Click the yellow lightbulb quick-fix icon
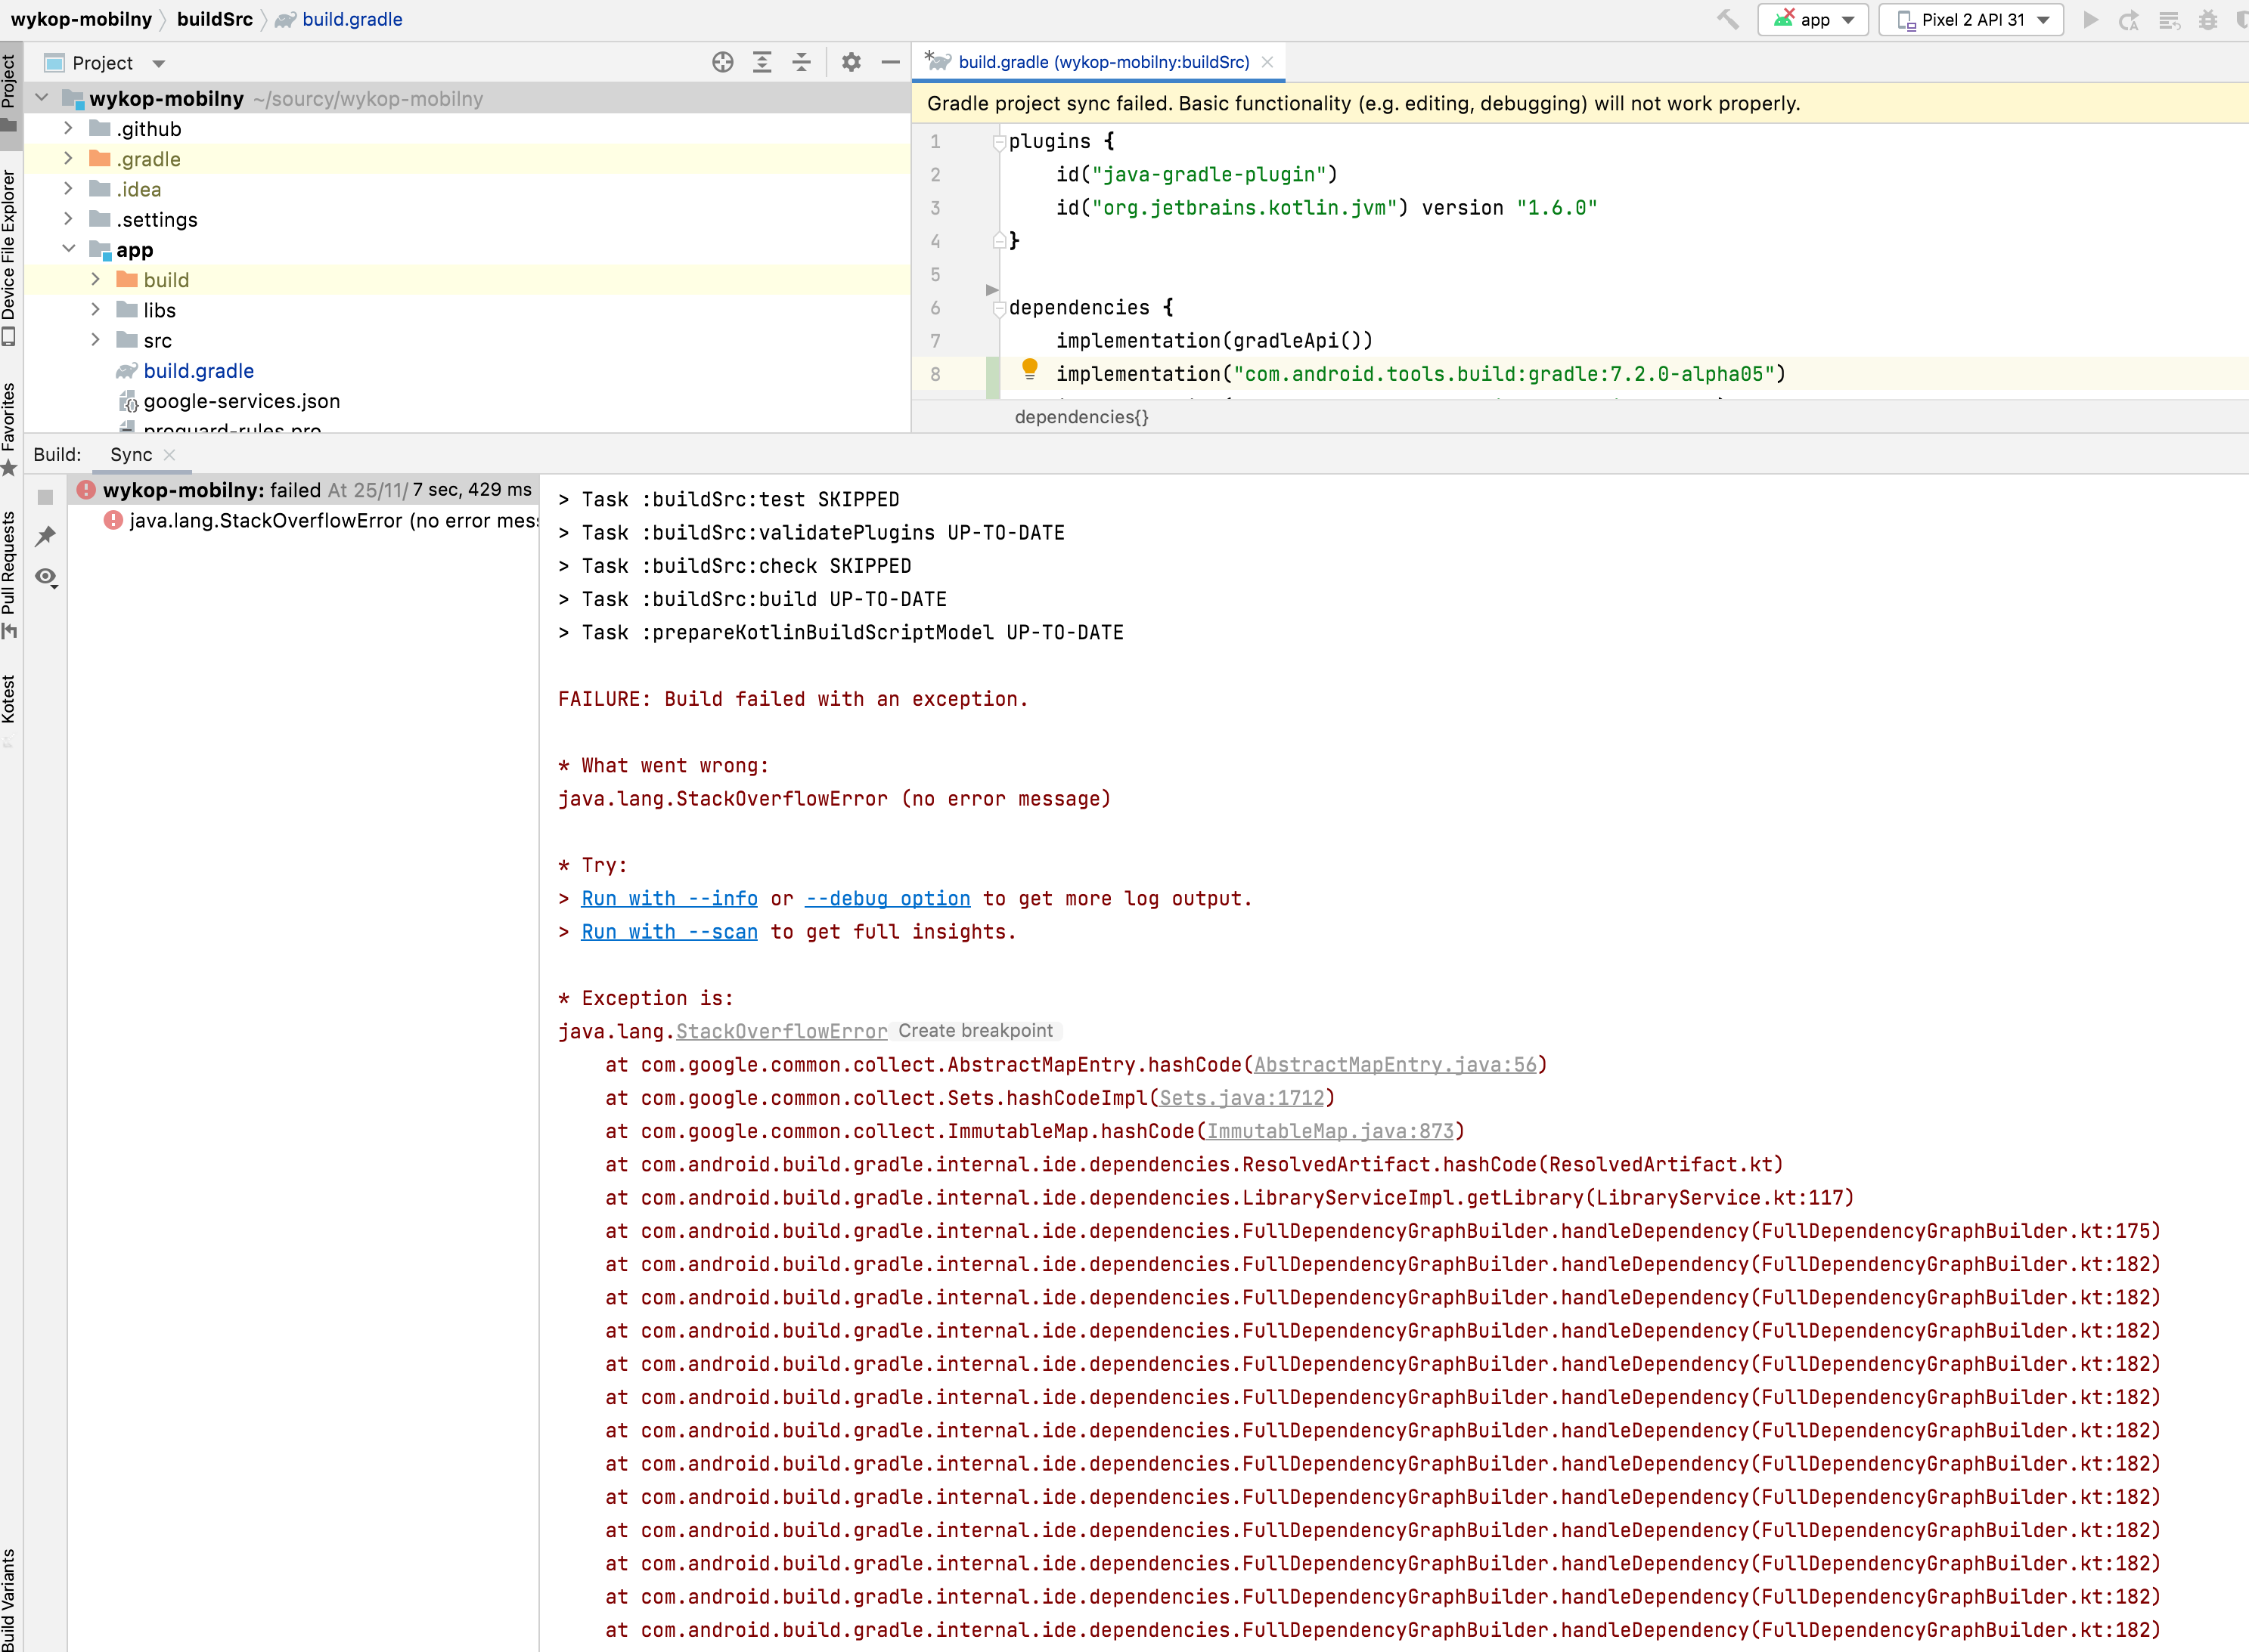The image size is (2249, 1652). point(1028,370)
